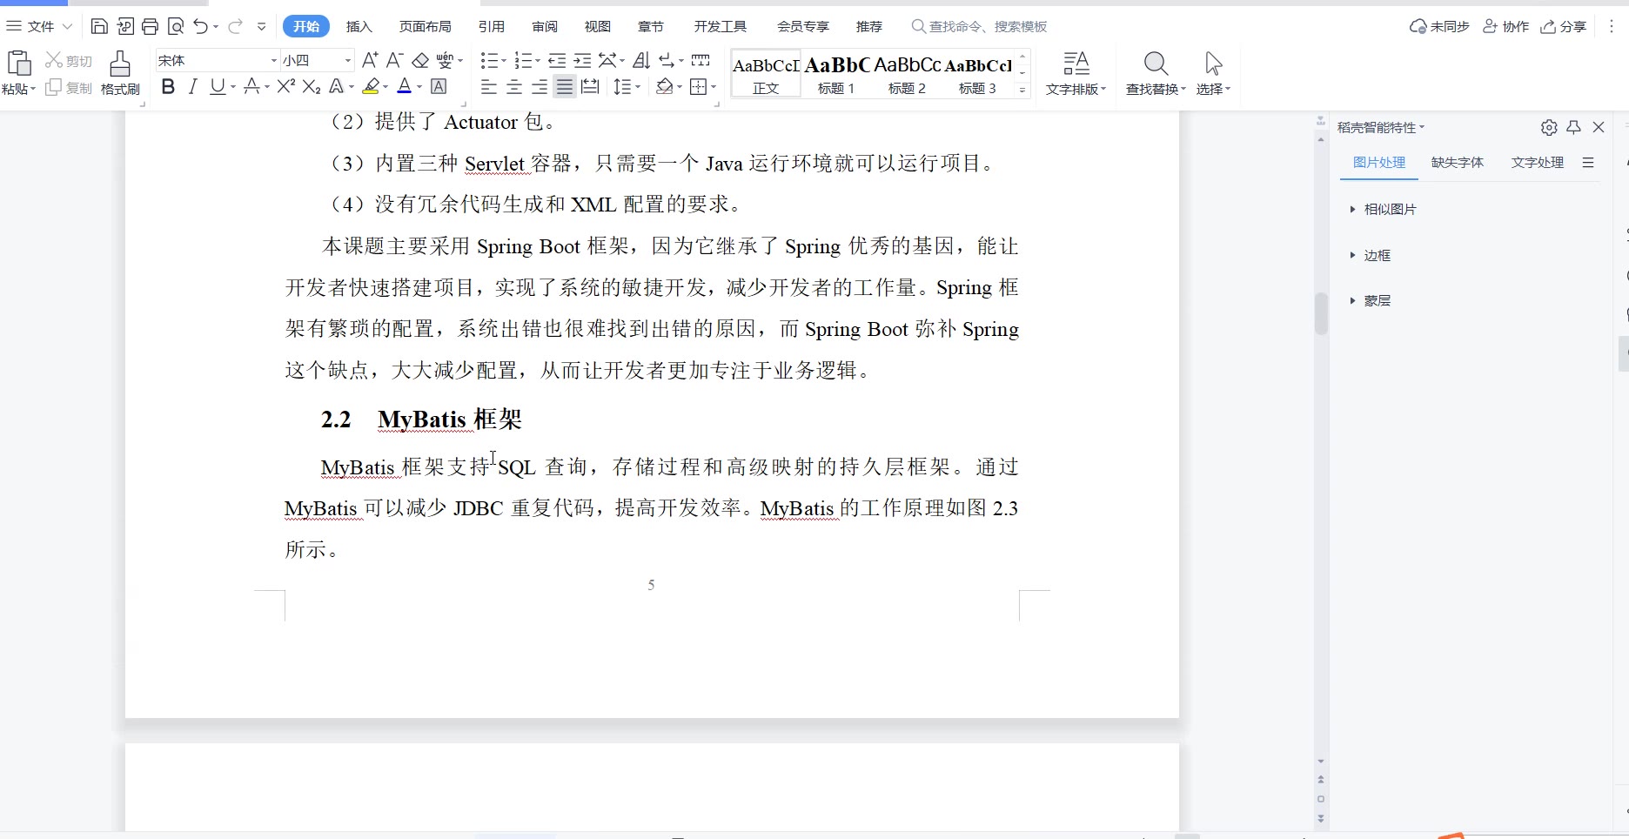Click the Paste clipboard icon
The height and width of the screenshot is (839, 1629).
(x=19, y=64)
